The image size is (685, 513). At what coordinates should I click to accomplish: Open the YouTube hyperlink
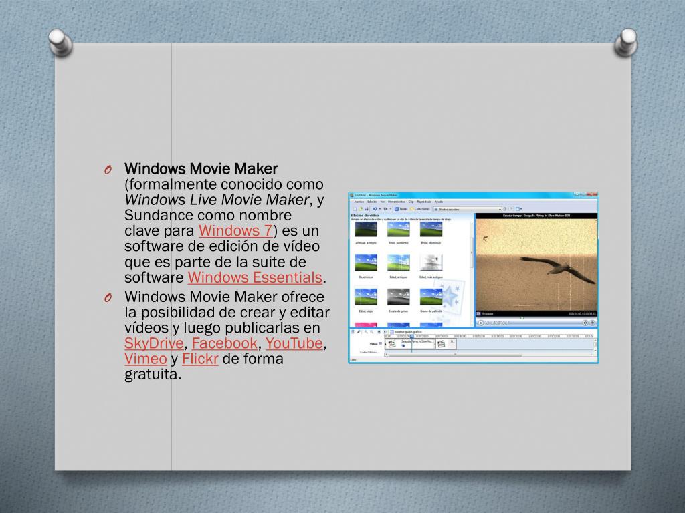[294, 343]
